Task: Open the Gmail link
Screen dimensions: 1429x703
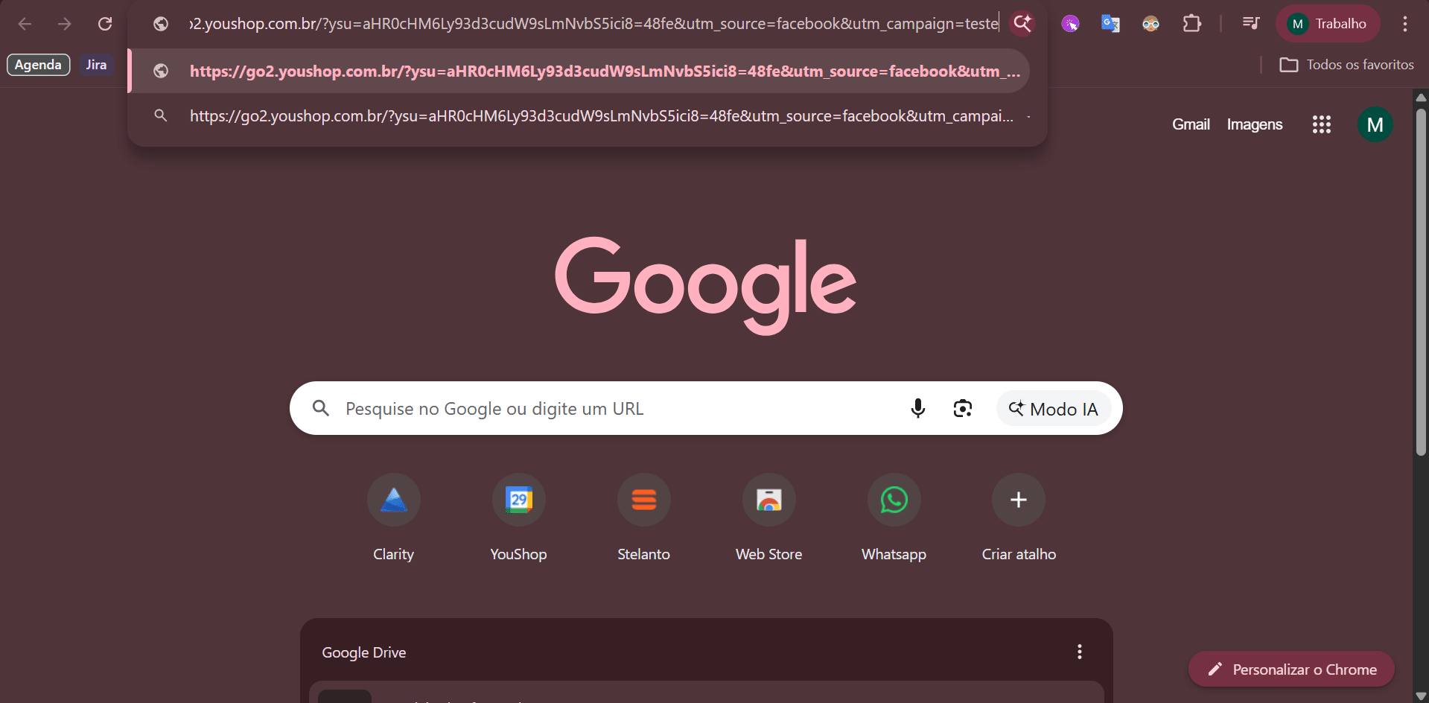Action: pos(1191,124)
